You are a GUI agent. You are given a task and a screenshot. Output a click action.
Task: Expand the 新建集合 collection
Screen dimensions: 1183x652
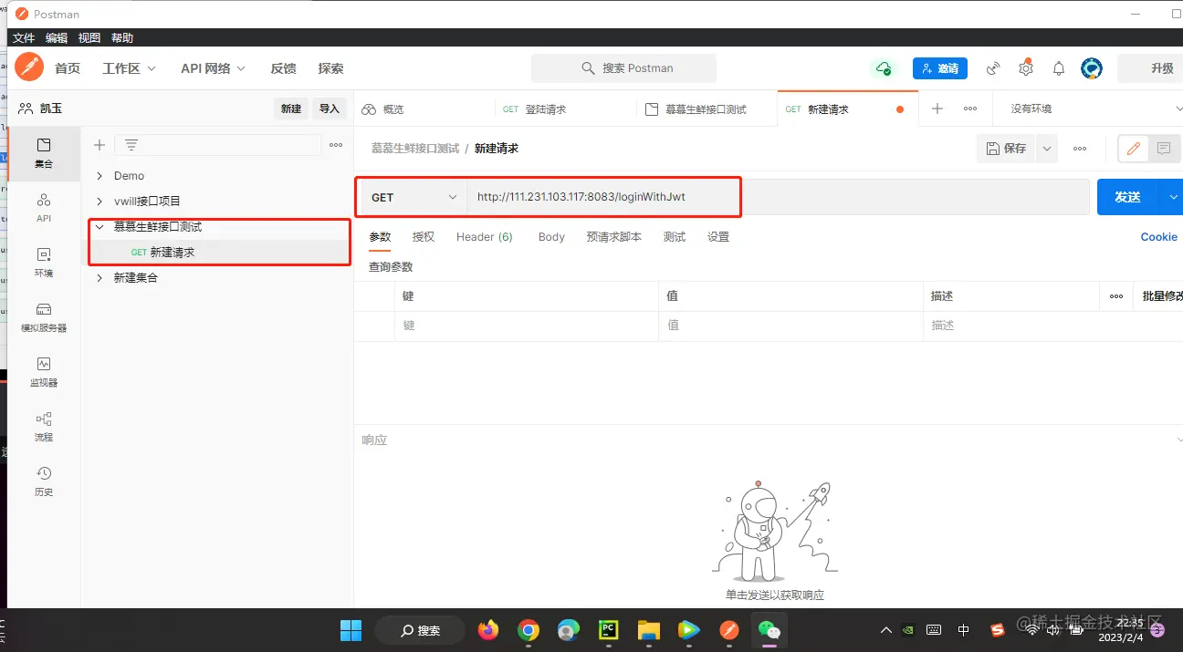(99, 278)
